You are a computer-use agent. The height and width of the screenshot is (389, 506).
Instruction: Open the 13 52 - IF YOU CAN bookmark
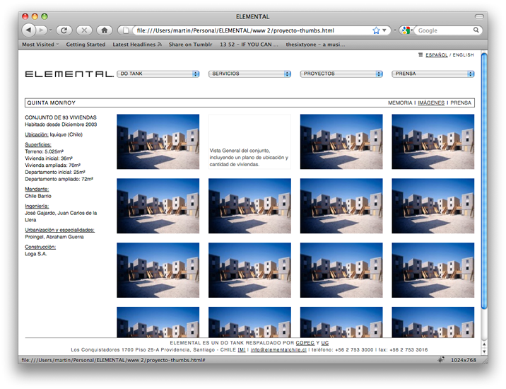pyautogui.click(x=249, y=45)
